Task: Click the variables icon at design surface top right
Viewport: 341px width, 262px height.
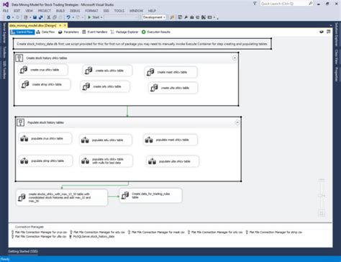Action: coord(322,32)
